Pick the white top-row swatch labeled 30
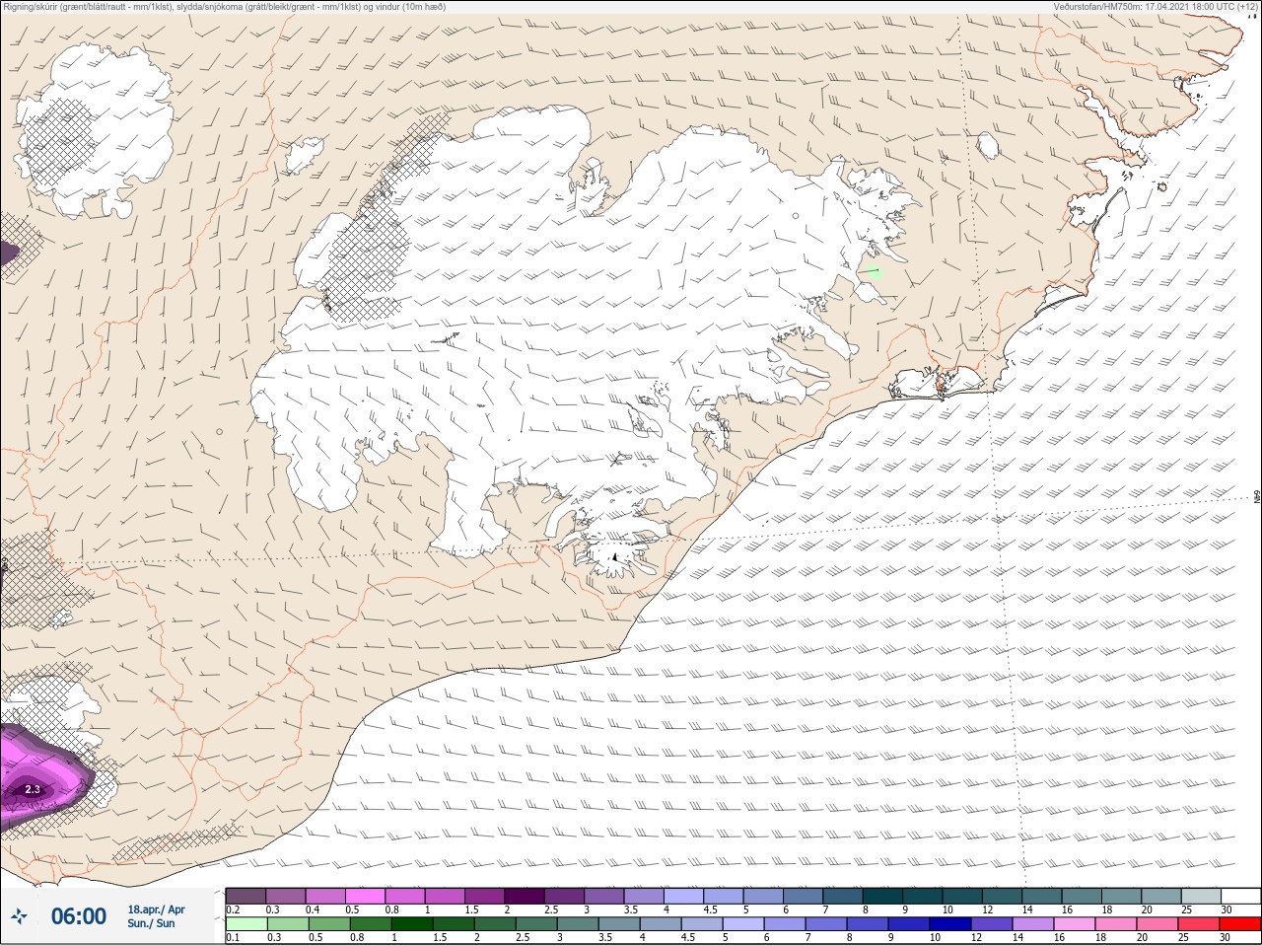1262x945 pixels. click(x=1241, y=896)
